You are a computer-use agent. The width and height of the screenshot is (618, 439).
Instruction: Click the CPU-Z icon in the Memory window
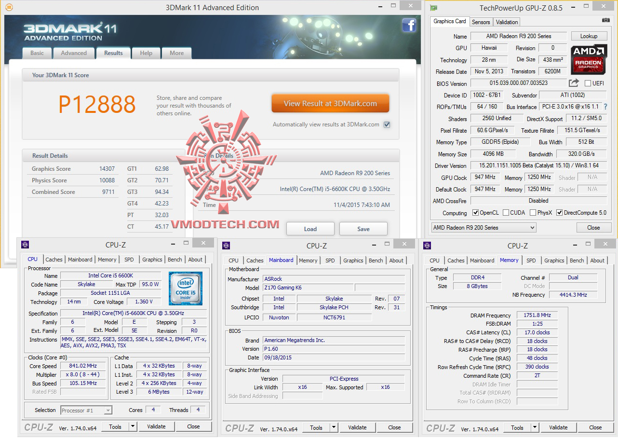(x=427, y=246)
